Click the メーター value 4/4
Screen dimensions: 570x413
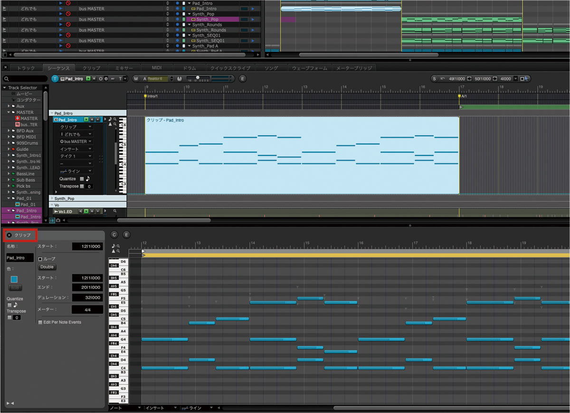click(87, 309)
